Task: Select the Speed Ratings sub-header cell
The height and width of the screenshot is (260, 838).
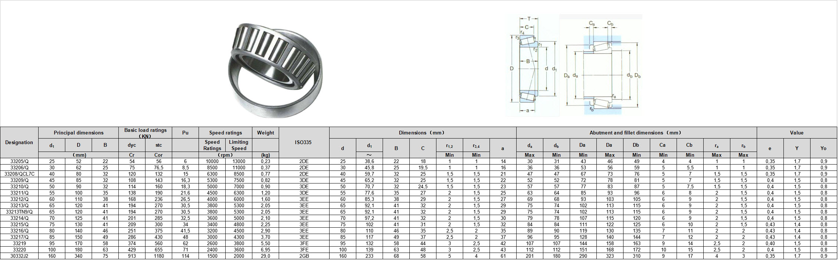Action: pyautogui.click(x=212, y=145)
